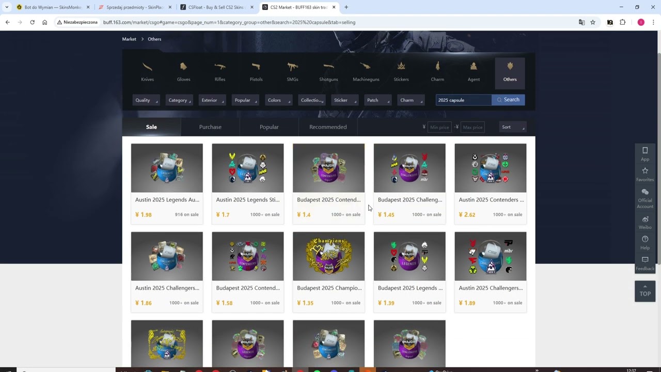Open the Sticker filter dropdown
This screenshot has width=661, height=372.
point(344,100)
